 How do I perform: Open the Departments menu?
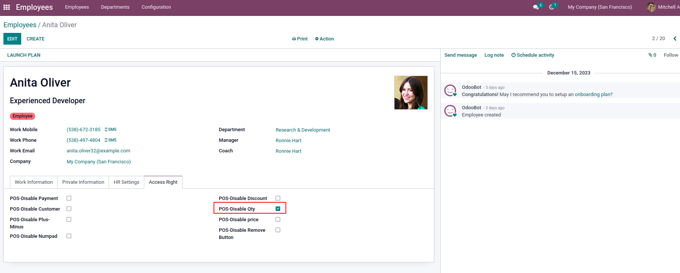click(x=115, y=7)
